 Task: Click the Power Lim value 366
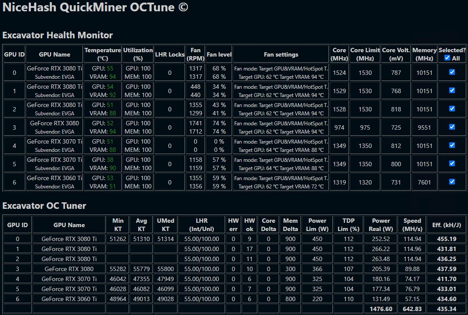tap(317, 269)
